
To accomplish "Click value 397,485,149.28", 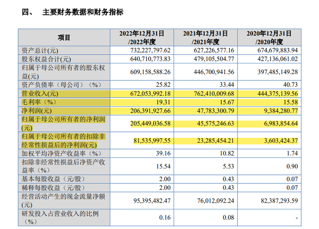I will click(x=278, y=72).
